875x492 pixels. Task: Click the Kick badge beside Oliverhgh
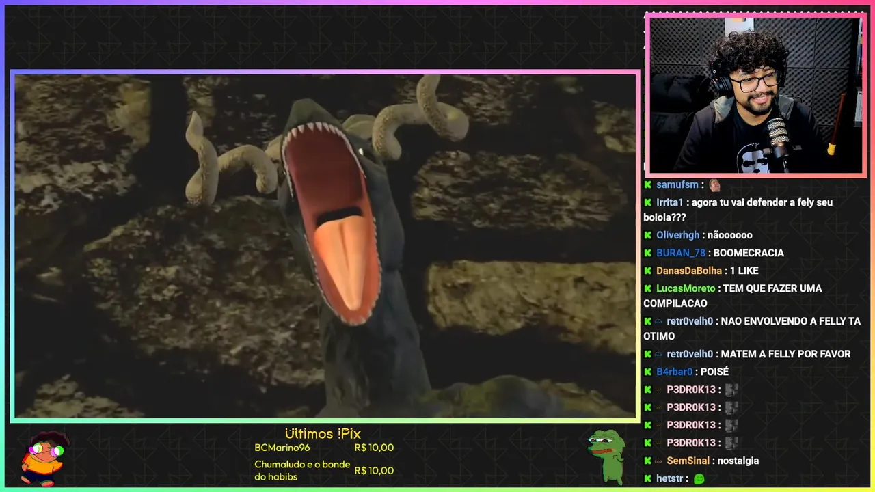tap(647, 235)
